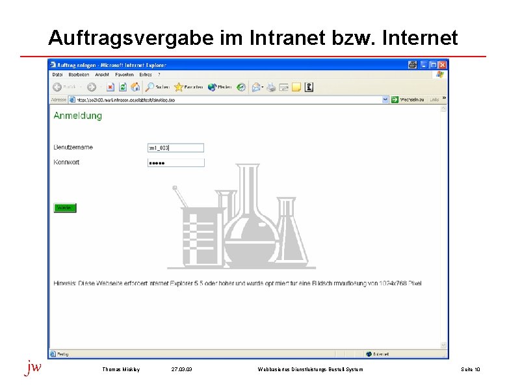Expand the Links toolbar chevron
Image resolution: width=507 pixels, height=390 pixels.
click(x=444, y=98)
